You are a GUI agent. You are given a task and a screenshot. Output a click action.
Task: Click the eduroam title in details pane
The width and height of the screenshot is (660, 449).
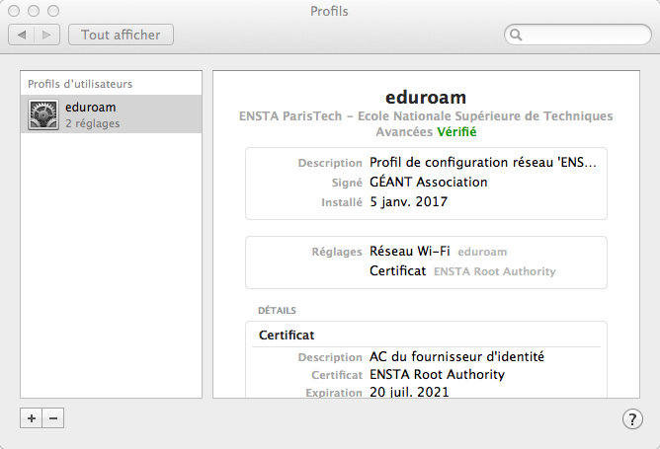pyautogui.click(x=426, y=98)
